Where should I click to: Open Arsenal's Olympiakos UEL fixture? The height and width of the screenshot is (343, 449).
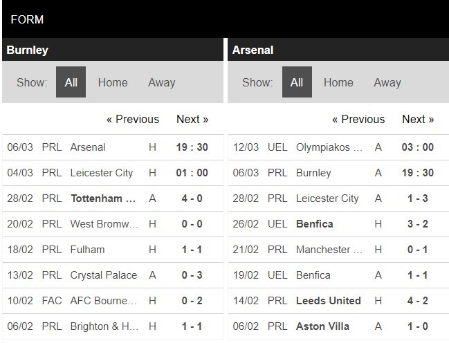pos(329,147)
